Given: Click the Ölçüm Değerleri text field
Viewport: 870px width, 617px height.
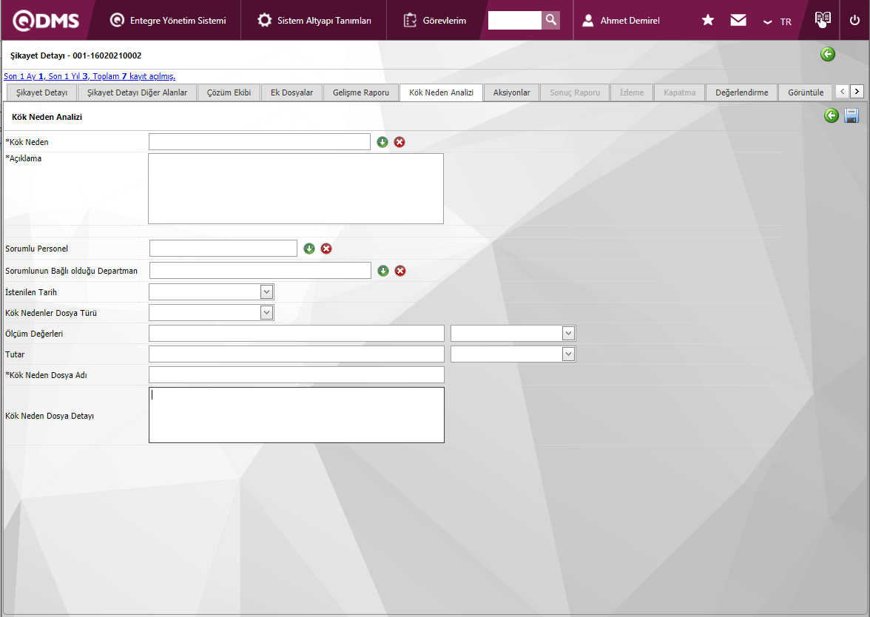Looking at the screenshot, I should pyautogui.click(x=296, y=334).
